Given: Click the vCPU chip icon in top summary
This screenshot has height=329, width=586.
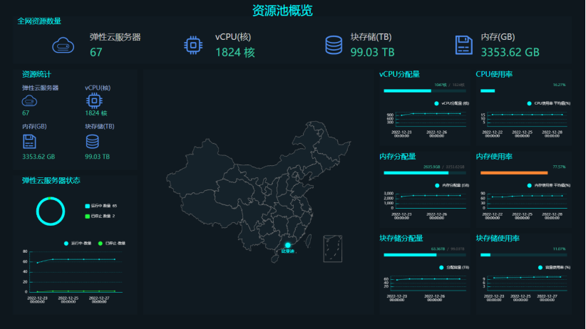Looking at the screenshot, I should [193, 45].
